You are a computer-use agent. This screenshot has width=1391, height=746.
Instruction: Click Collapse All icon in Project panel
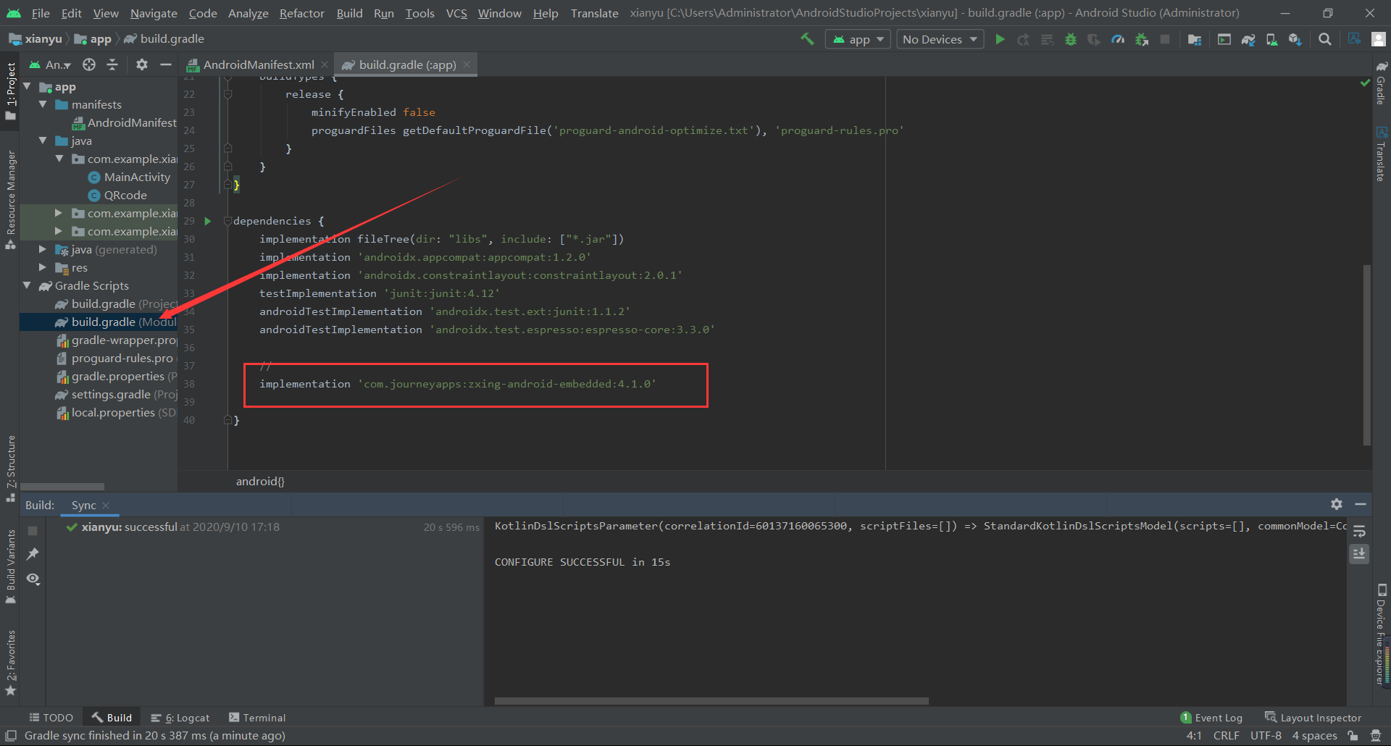coord(112,64)
